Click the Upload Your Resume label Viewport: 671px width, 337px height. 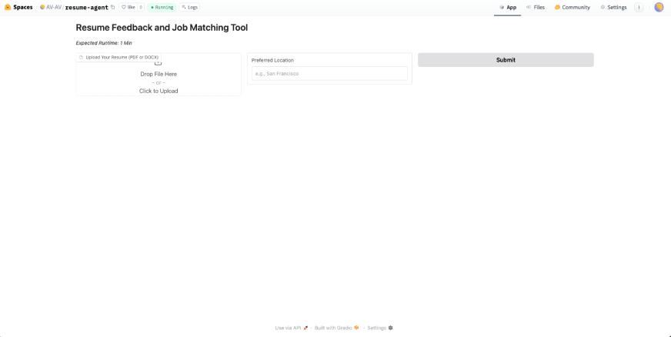pos(119,57)
